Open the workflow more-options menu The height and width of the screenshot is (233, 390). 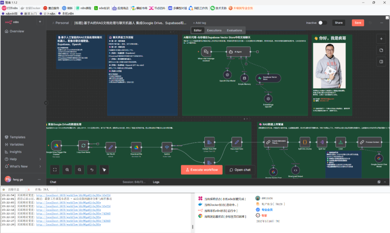(x=382, y=23)
